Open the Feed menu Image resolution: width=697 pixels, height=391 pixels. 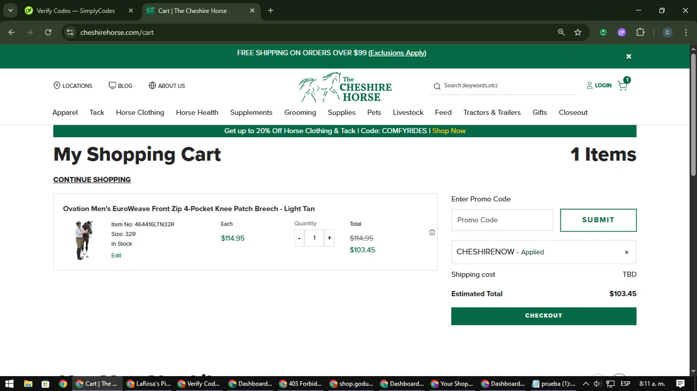point(443,113)
